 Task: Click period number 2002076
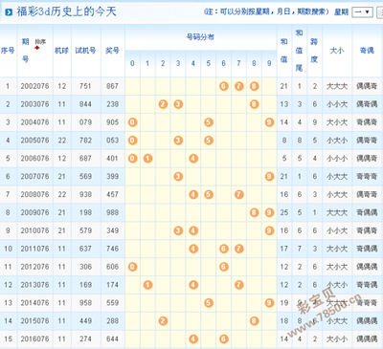pos(34,86)
